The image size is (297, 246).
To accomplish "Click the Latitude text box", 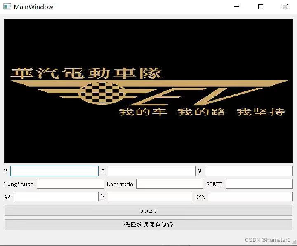I will coord(170,184).
